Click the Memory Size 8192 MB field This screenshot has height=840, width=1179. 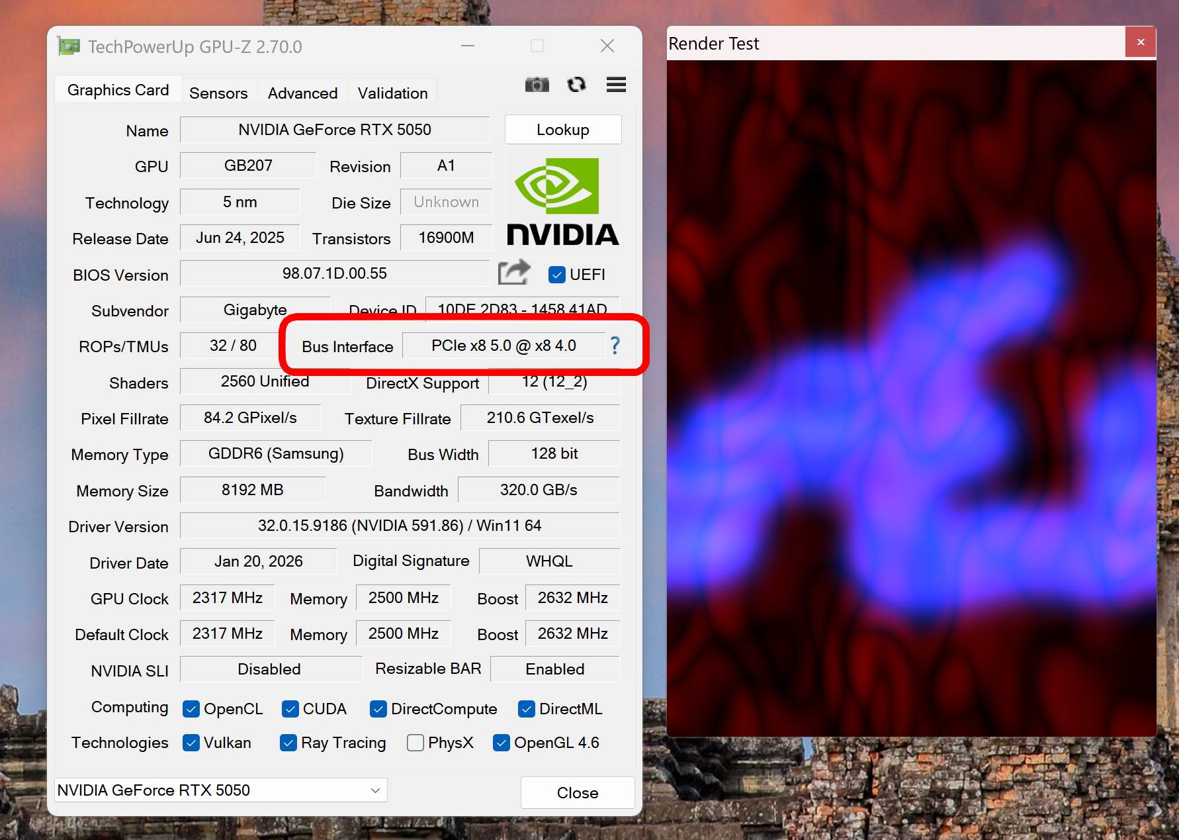253,490
